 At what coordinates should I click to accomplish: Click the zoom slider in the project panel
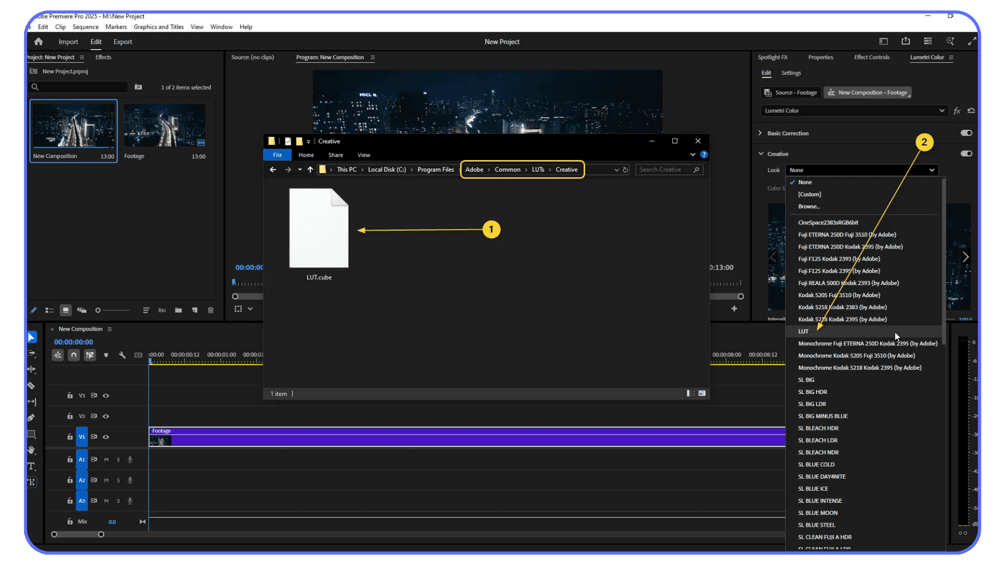click(98, 310)
